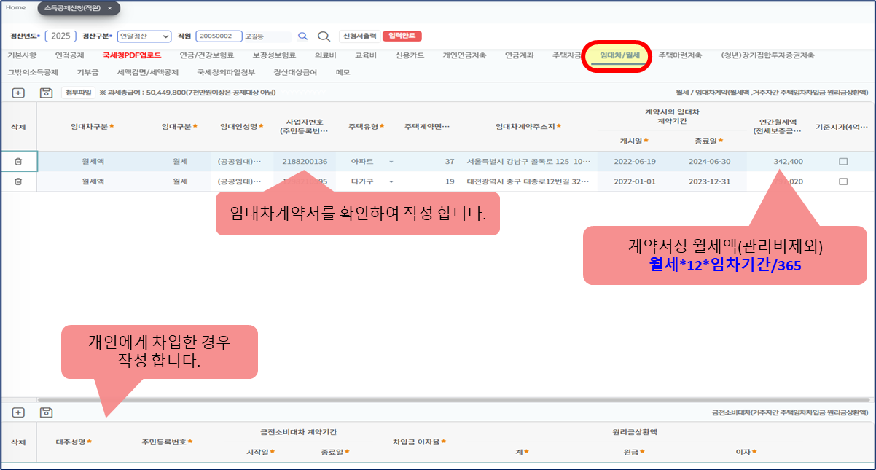Image resolution: width=876 pixels, height=470 pixels.
Task: Tick 기준시가 checkbox for the 아파트 row
Action: [x=843, y=161]
